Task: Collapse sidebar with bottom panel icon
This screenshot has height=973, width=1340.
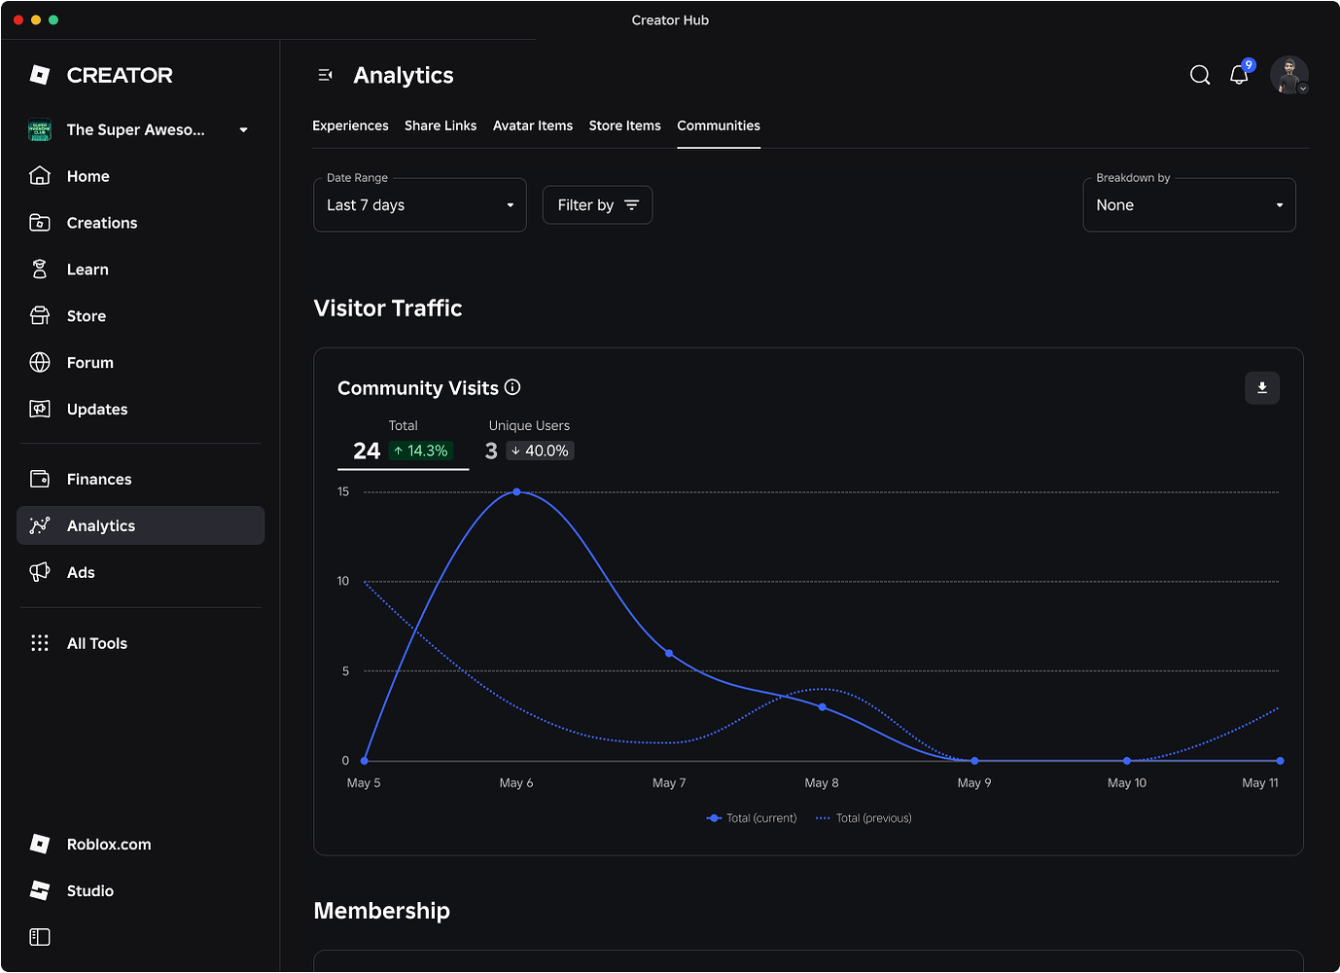Action: coord(40,937)
